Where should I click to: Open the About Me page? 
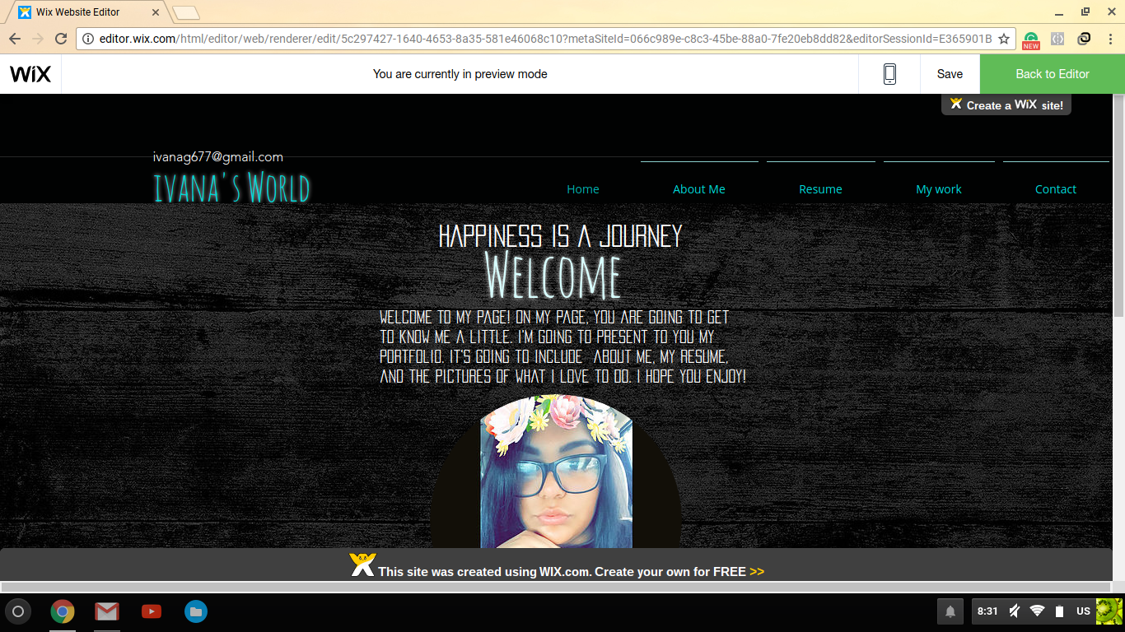(698, 189)
